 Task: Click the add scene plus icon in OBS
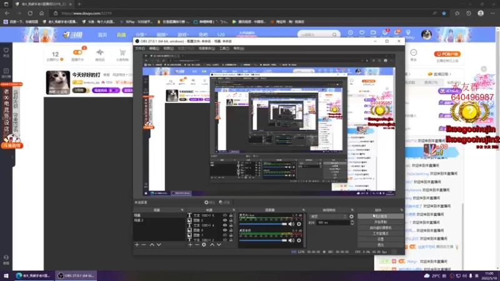click(x=137, y=245)
